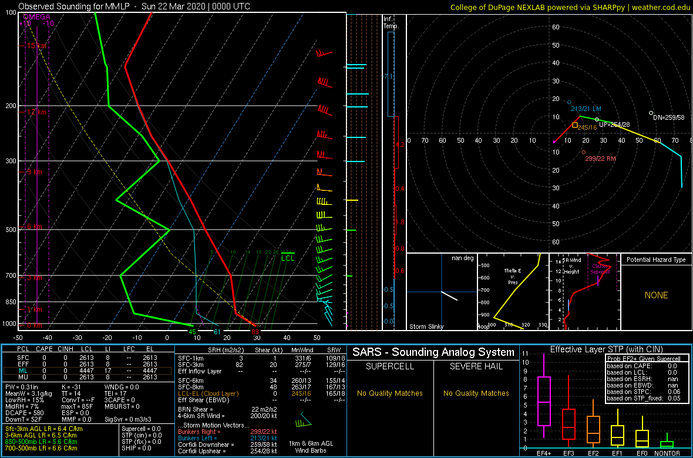Screen dimensions: 693x458
Task: Click the Corfidi Upshear value line
Action: (x=227, y=452)
